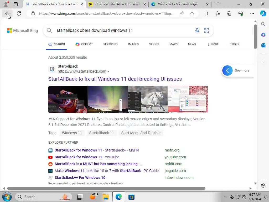Click the vertical scrollbar down arrow
The height and width of the screenshot is (202, 269).
(255, 183)
